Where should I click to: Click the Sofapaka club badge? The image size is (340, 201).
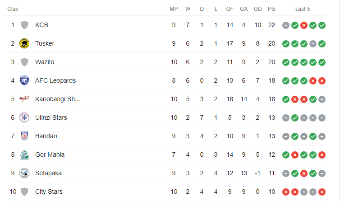point(24,173)
